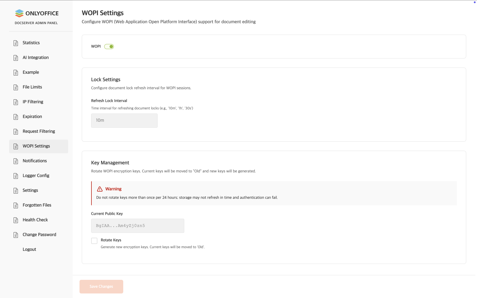
Task: Click the Logout link
Action: coord(29,249)
